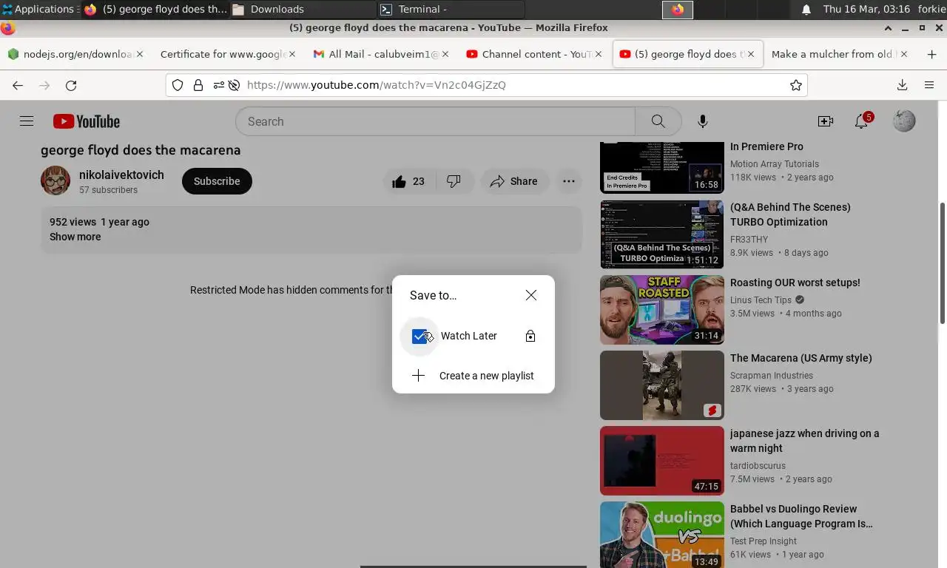This screenshot has height=568, width=947.
Task: Click the panel clock Thu 16 Mar
Action: [866, 10]
